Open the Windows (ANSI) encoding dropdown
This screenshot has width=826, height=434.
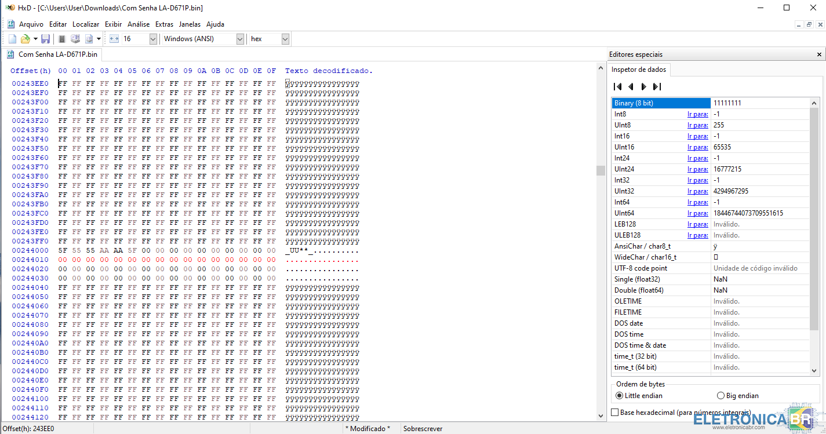(240, 39)
